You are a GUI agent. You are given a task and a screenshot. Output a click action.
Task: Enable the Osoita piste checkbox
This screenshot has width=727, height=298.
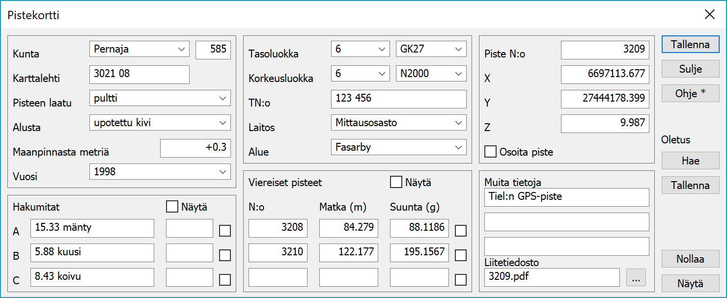[x=490, y=152]
